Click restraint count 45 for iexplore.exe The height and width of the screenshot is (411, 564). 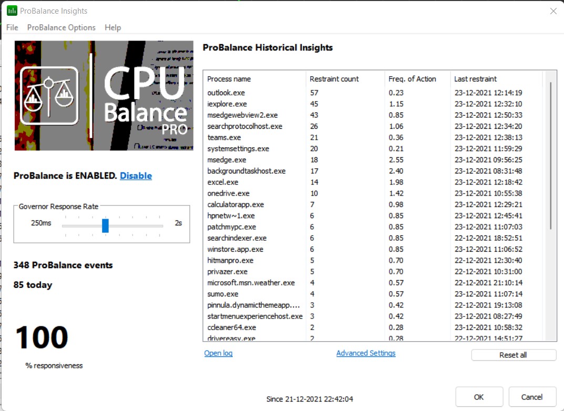tap(314, 104)
